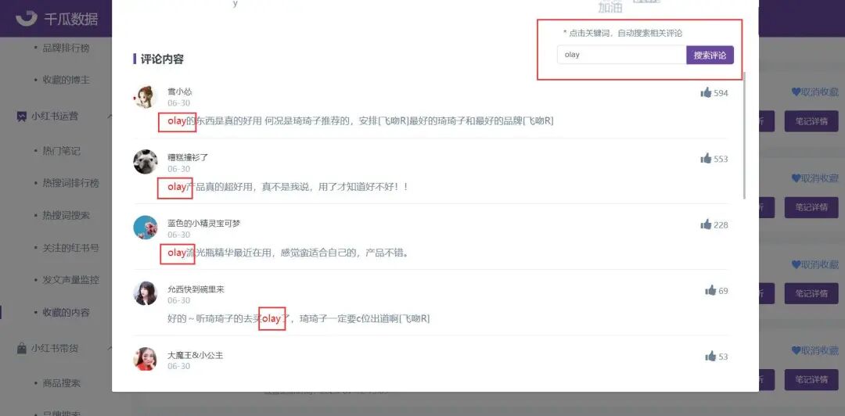Screen dimensions: 845x416
Task: Select 收藏的内容 in the sidebar
Action: tap(66, 313)
